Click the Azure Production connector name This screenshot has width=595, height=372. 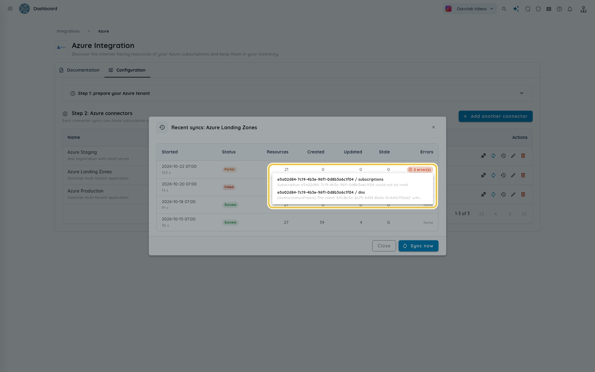86,191
